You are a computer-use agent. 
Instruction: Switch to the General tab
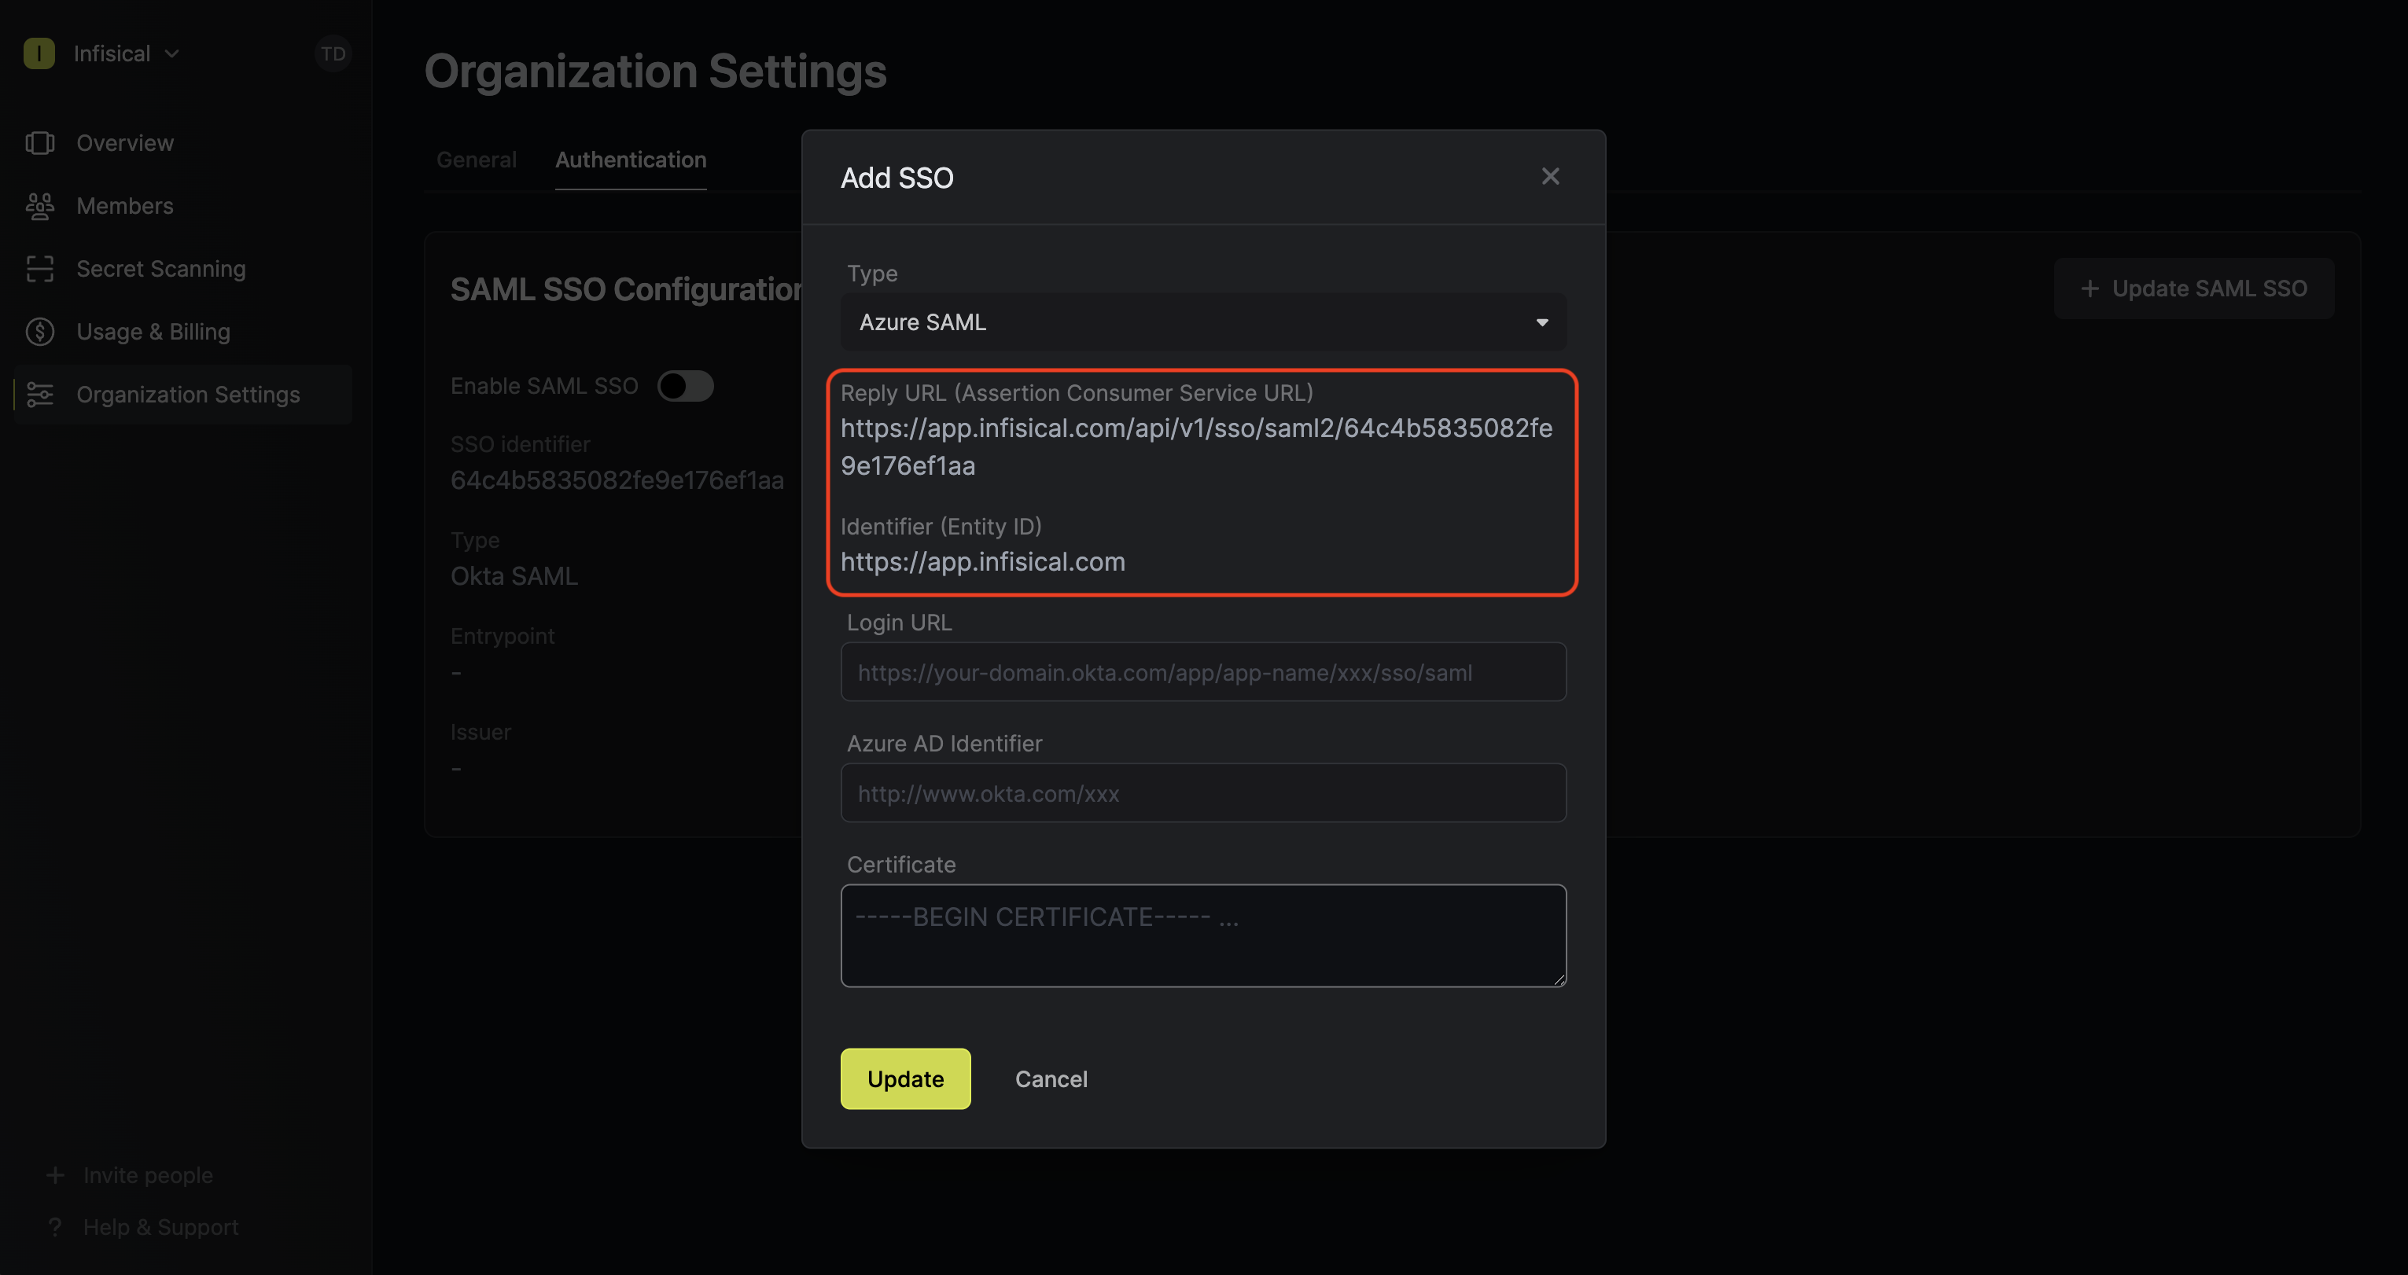pyautogui.click(x=477, y=160)
